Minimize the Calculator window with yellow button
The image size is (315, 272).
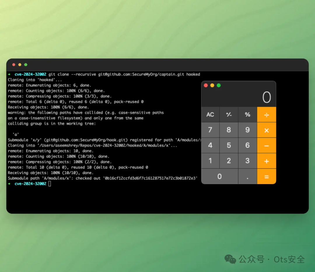212,86
